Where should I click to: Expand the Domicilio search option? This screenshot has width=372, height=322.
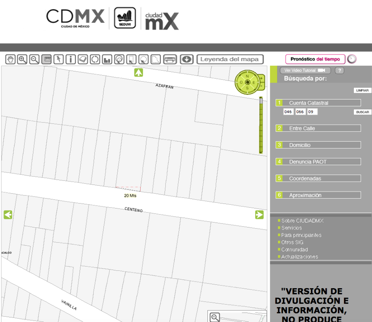coord(318,145)
